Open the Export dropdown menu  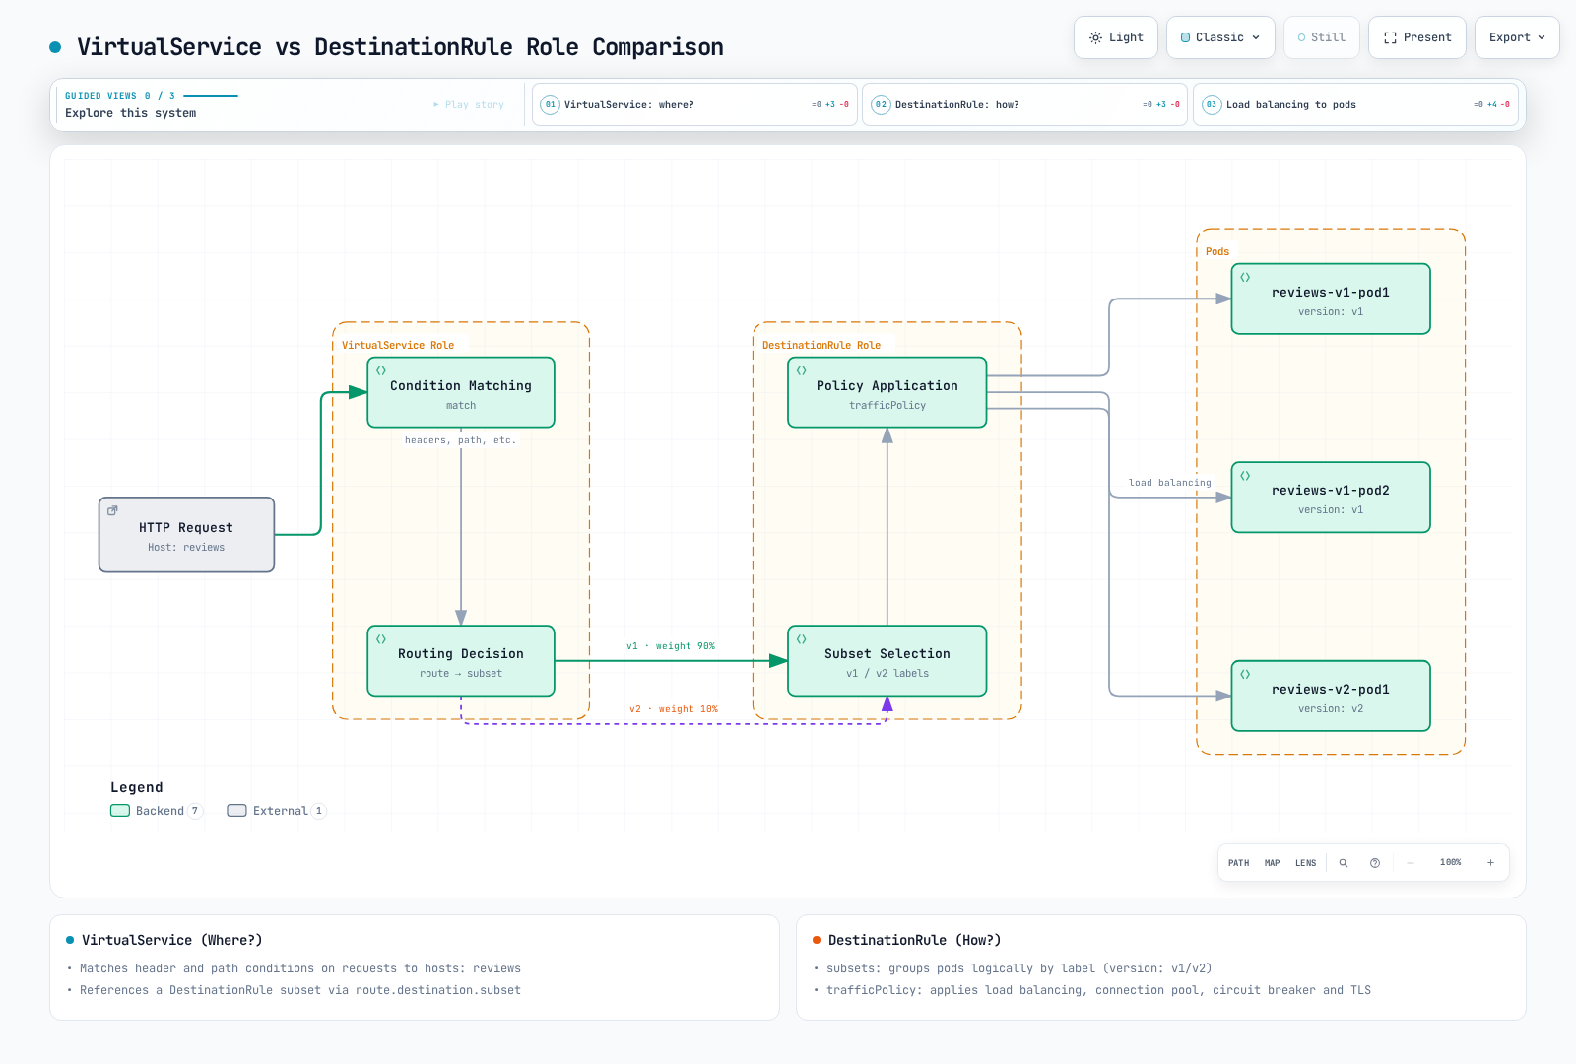(1517, 37)
